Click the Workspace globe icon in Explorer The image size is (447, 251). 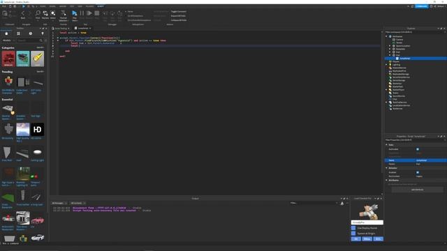(x=390, y=36)
